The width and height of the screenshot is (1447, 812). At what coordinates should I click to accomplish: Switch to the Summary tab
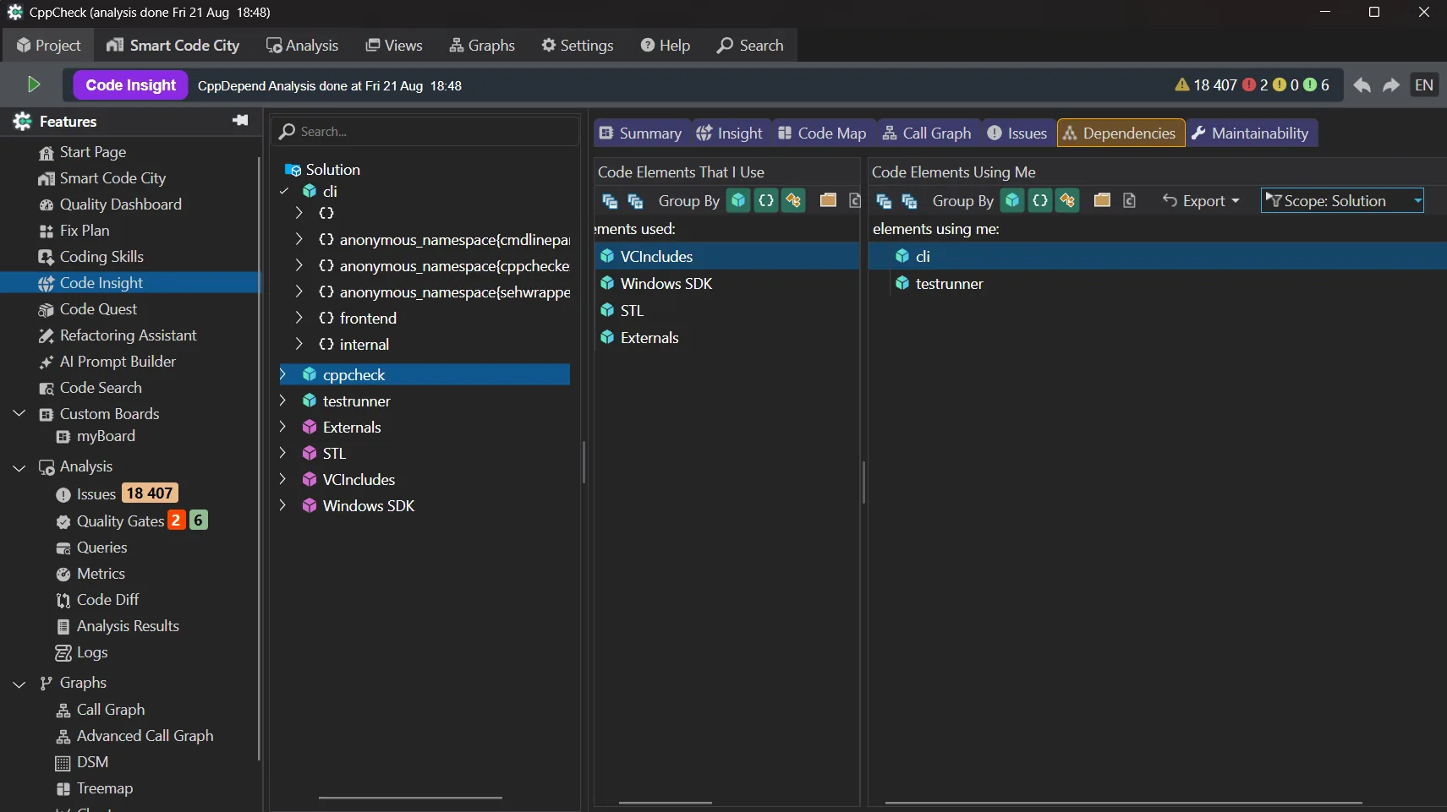point(641,133)
